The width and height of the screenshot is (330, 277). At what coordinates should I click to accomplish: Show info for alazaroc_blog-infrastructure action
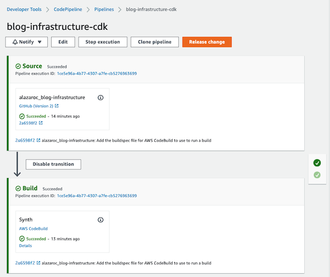(x=101, y=98)
